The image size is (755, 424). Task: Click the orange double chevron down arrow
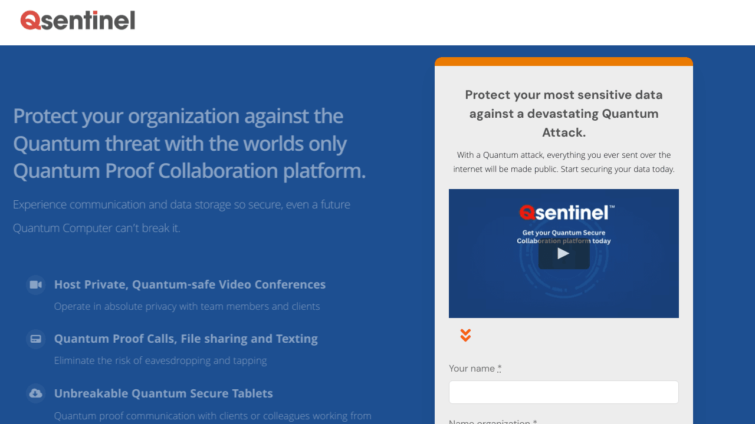pyautogui.click(x=465, y=335)
